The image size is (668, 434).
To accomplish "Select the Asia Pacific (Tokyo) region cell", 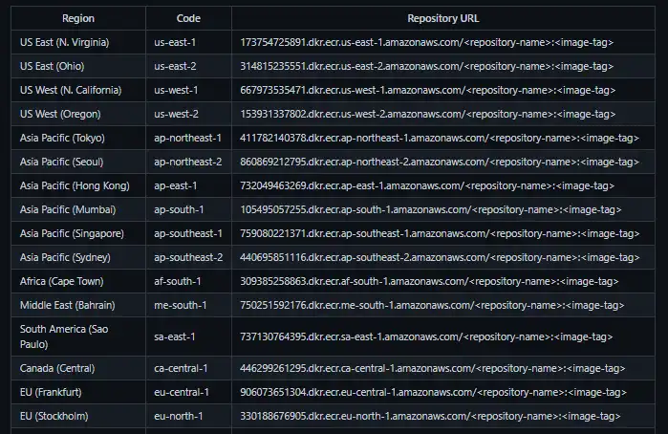I will click(78, 138).
